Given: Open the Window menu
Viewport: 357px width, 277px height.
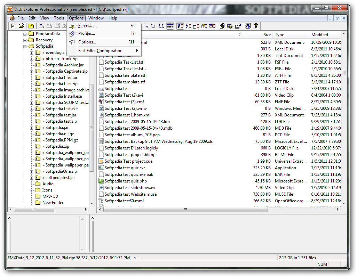Looking at the screenshot, I should pyautogui.click(x=96, y=18).
